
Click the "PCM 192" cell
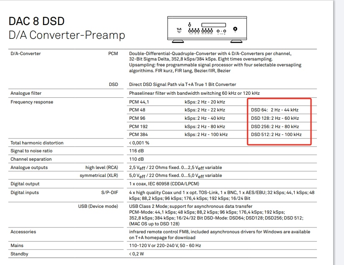(x=139, y=126)
